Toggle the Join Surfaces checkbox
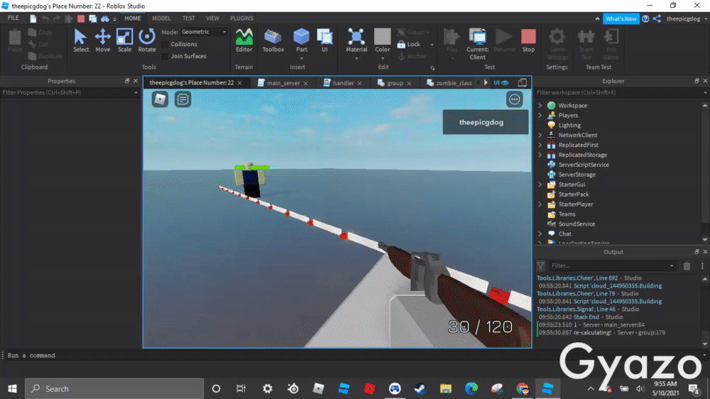 pos(165,56)
